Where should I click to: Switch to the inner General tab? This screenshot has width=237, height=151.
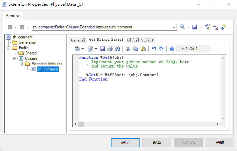78,40
